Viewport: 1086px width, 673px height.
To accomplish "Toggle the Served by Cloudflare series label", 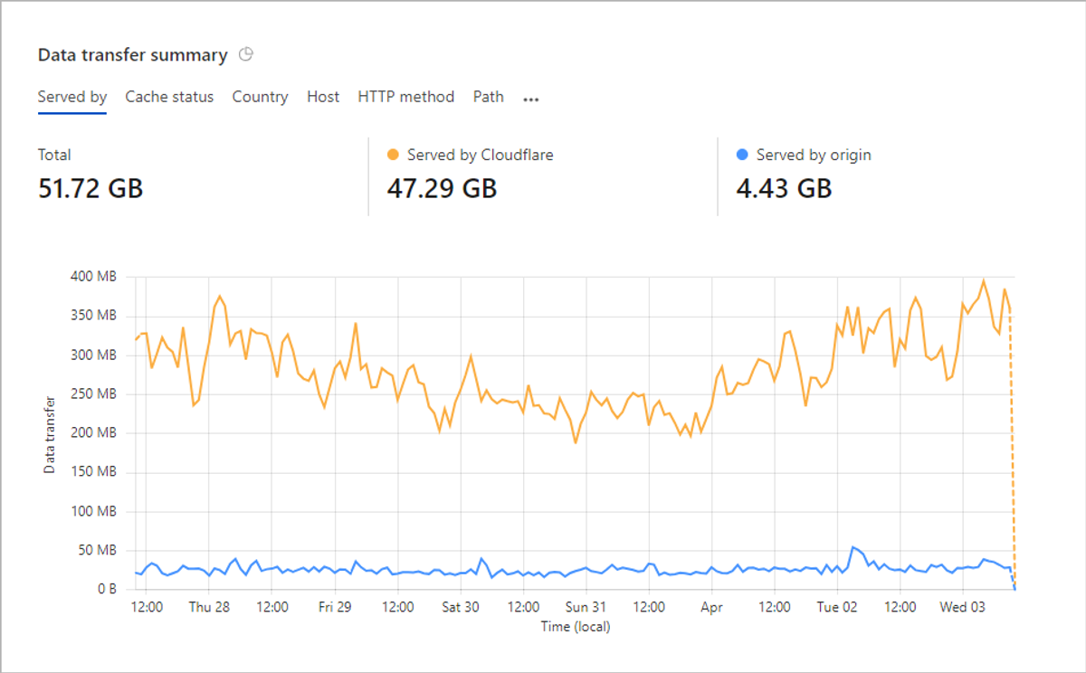I will click(x=481, y=155).
